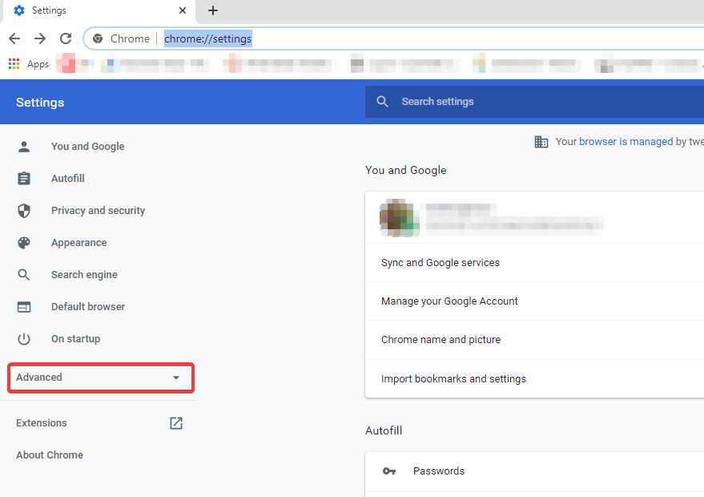Viewport: 704px width, 497px height.
Task: Click inside the Search settings field
Action: click(481, 102)
